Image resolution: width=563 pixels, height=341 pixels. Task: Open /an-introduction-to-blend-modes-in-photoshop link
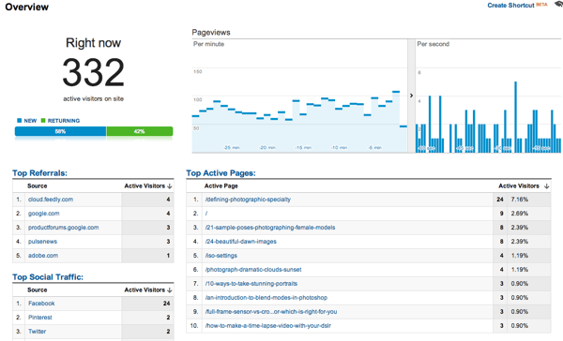pos(266,297)
